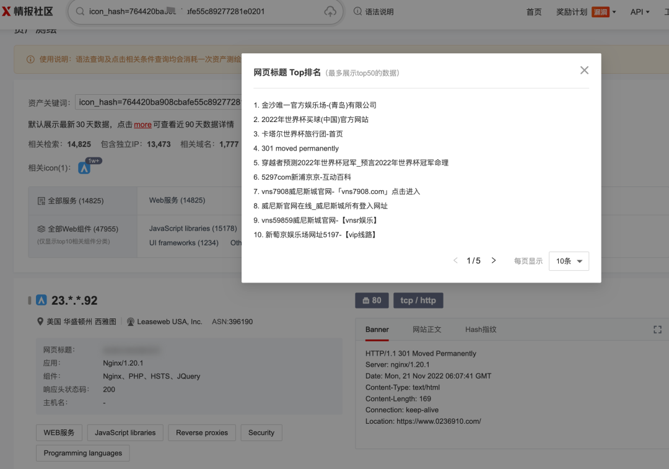Click the more link for 90-day data
Viewport: 669px width, 469px height.
click(x=142, y=125)
